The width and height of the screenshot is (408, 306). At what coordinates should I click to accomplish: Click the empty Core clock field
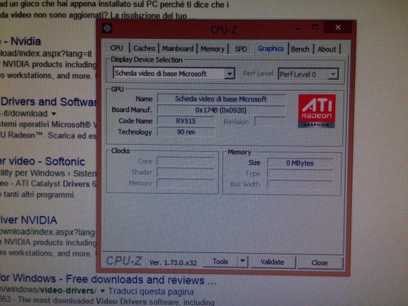(x=186, y=161)
